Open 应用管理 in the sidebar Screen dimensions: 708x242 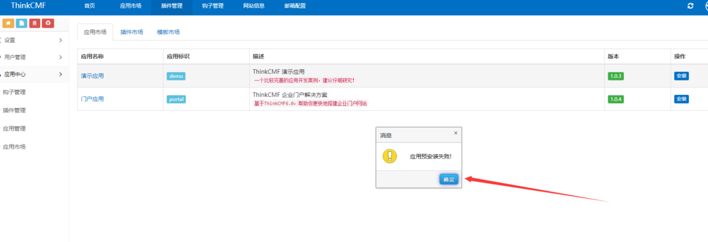(x=14, y=128)
